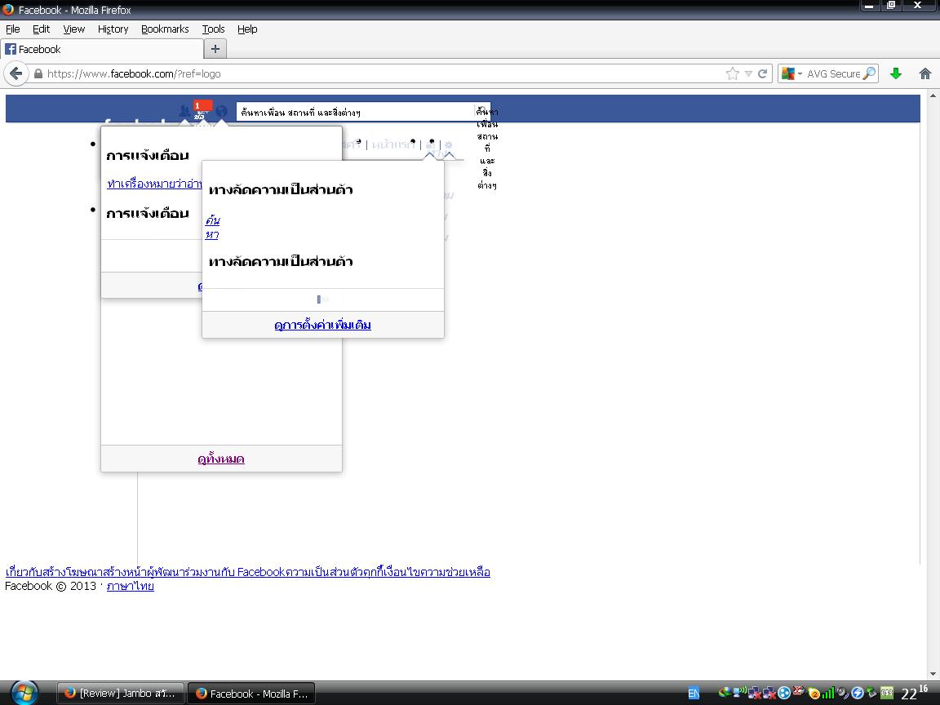Viewport: 940px width, 705px height.
Task: Click the Internet Download Manager tray icon
Action: pos(725,693)
